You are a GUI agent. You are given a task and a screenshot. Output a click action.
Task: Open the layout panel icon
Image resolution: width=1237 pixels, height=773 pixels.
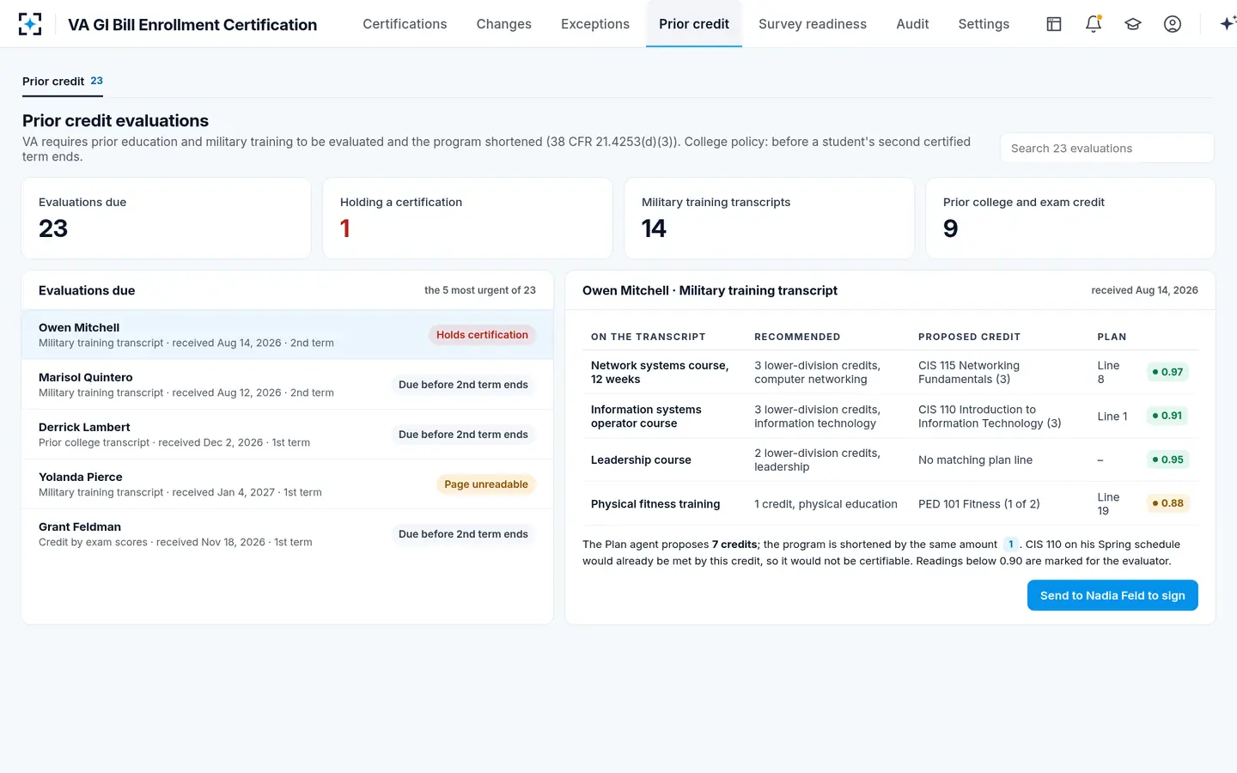click(x=1054, y=24)
